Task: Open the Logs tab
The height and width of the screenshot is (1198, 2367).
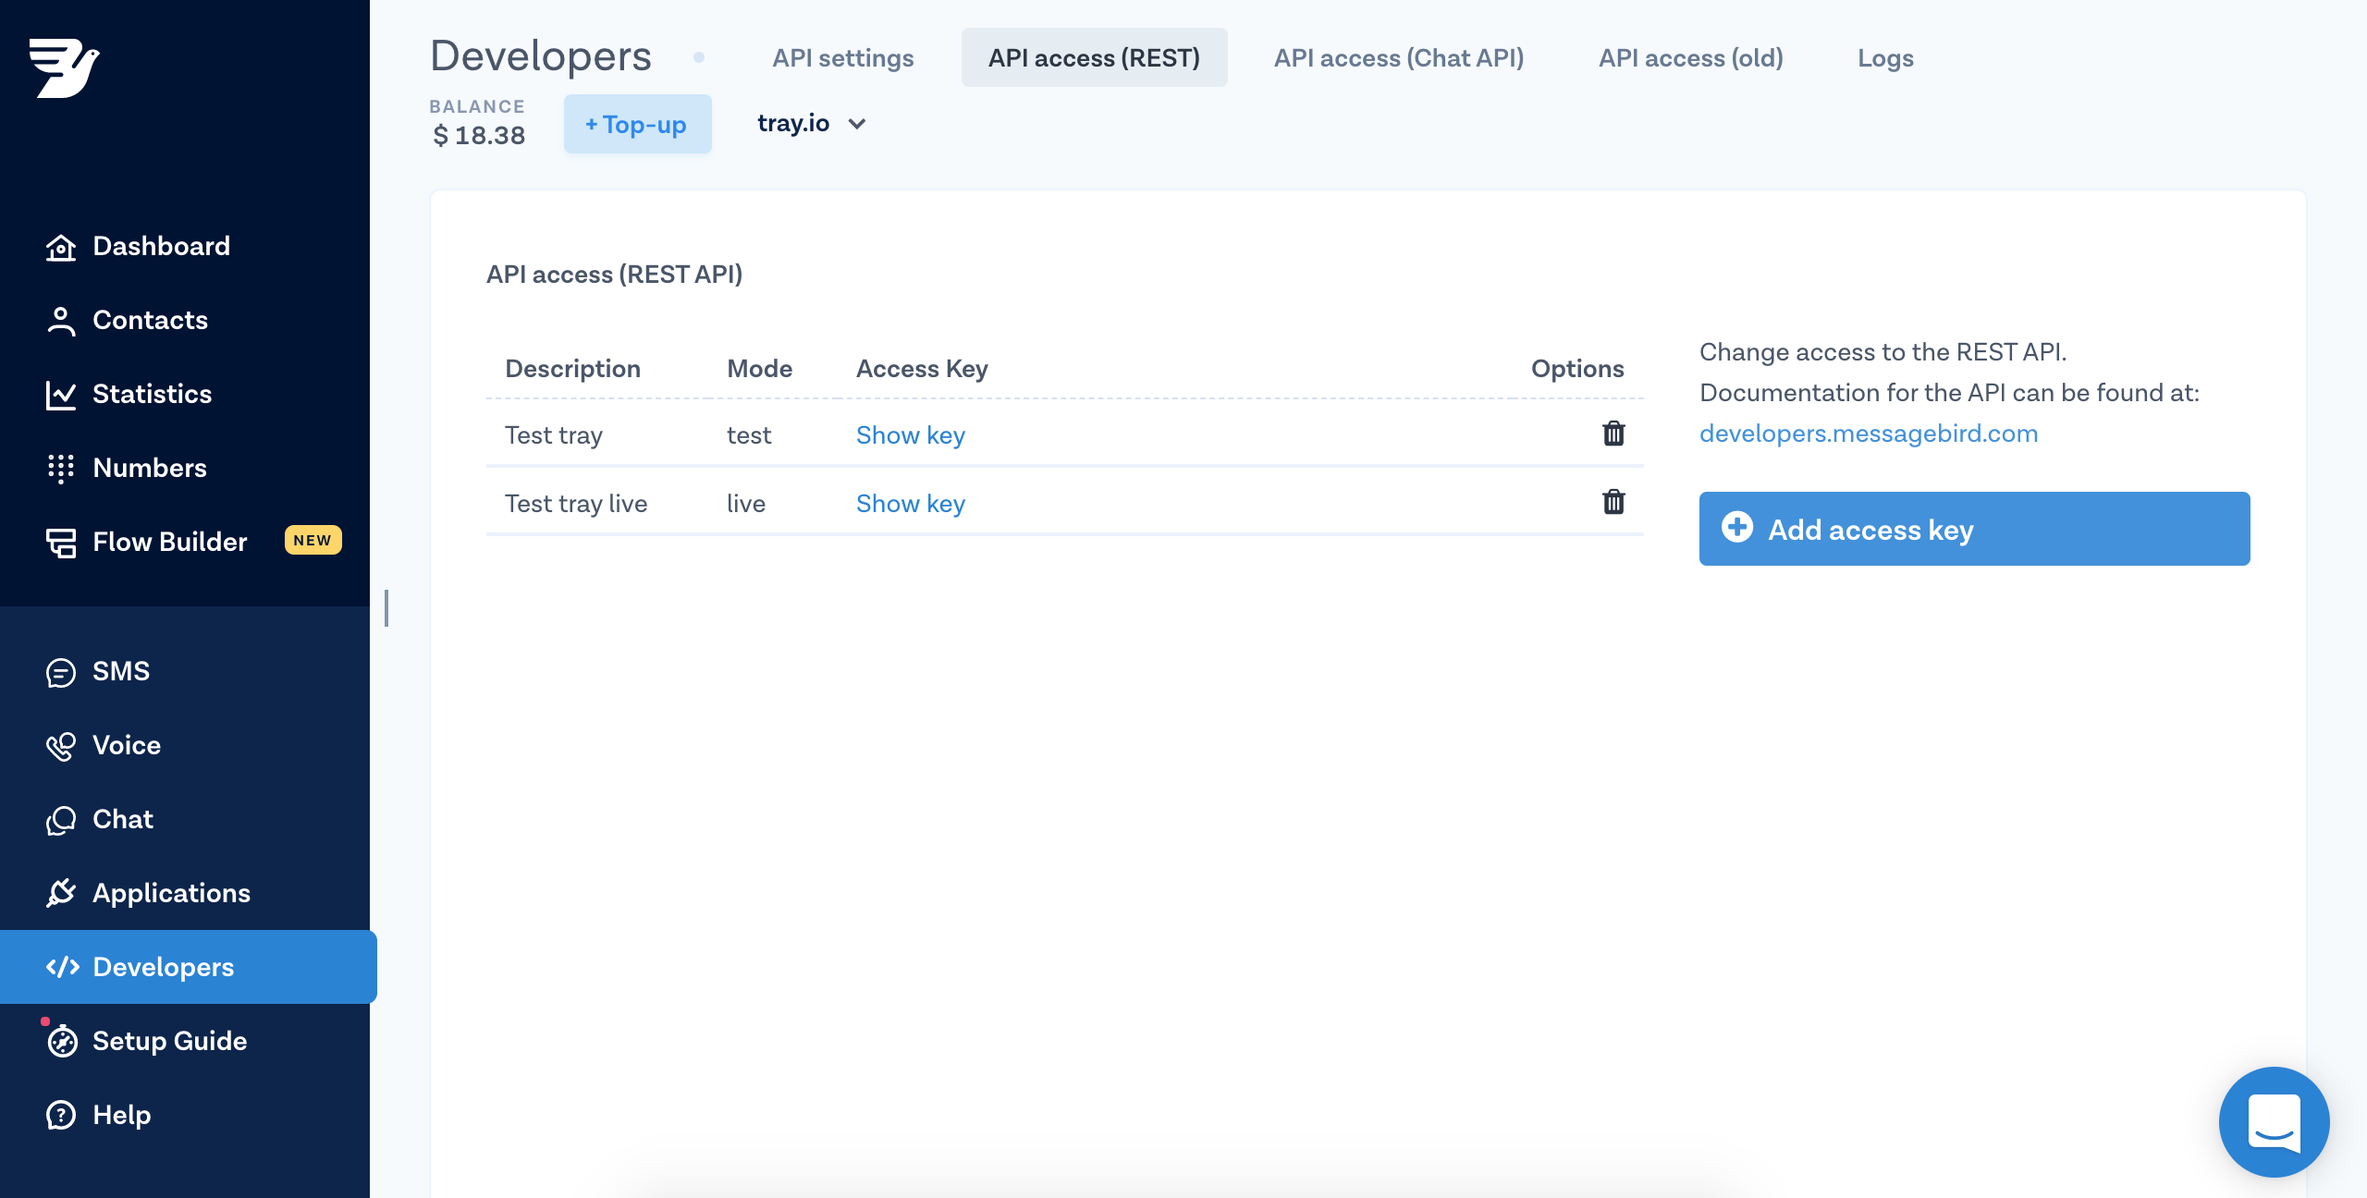Action: click(1885, 57)
